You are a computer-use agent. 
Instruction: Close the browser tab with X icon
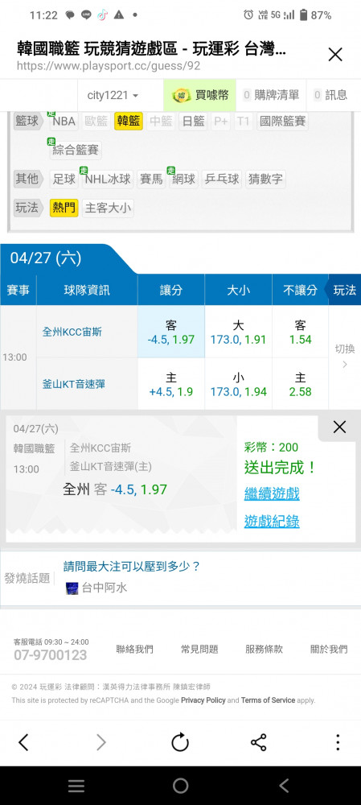pyautogui.click(x=334, y=55)
